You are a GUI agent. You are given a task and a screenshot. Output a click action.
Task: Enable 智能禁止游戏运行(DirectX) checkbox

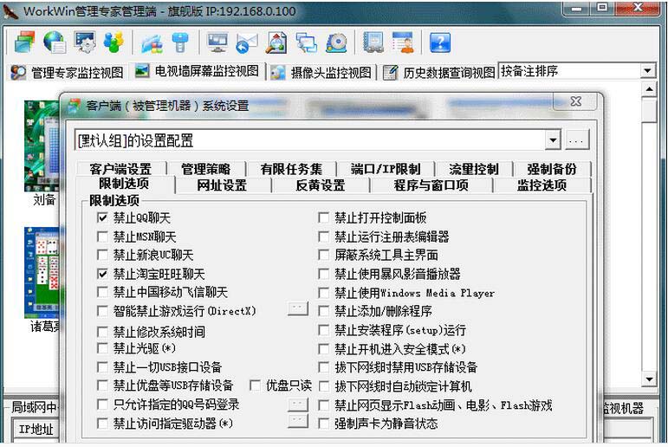tap(102, 311)
